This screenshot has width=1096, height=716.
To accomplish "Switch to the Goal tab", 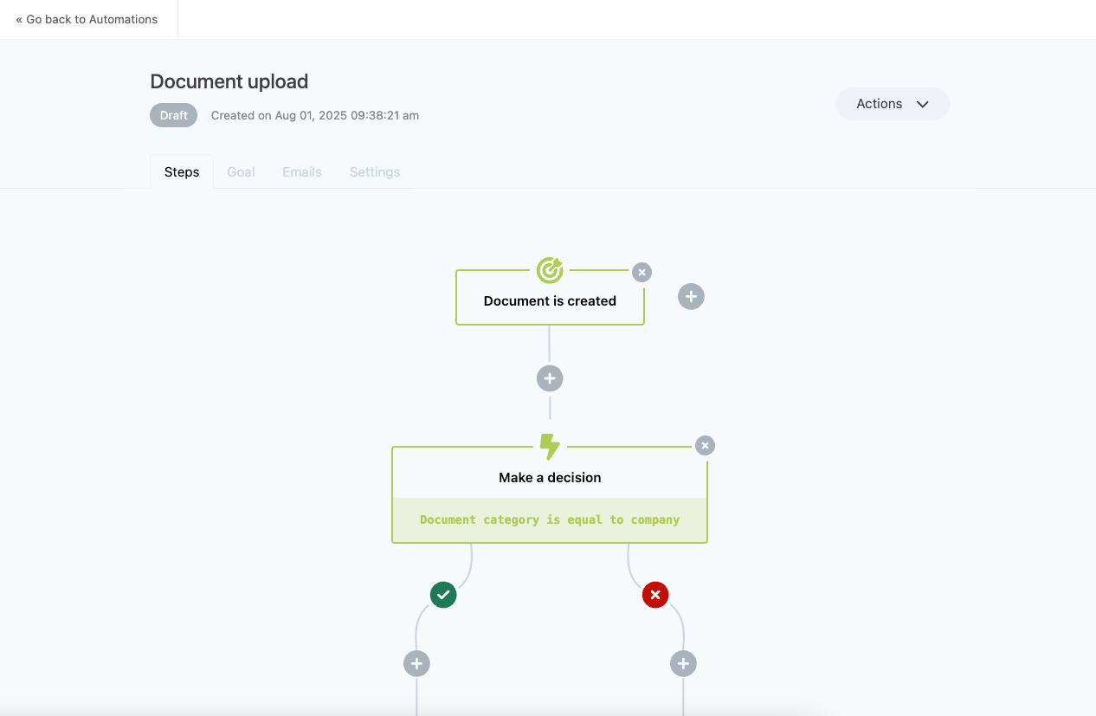I will pos(241,172).
